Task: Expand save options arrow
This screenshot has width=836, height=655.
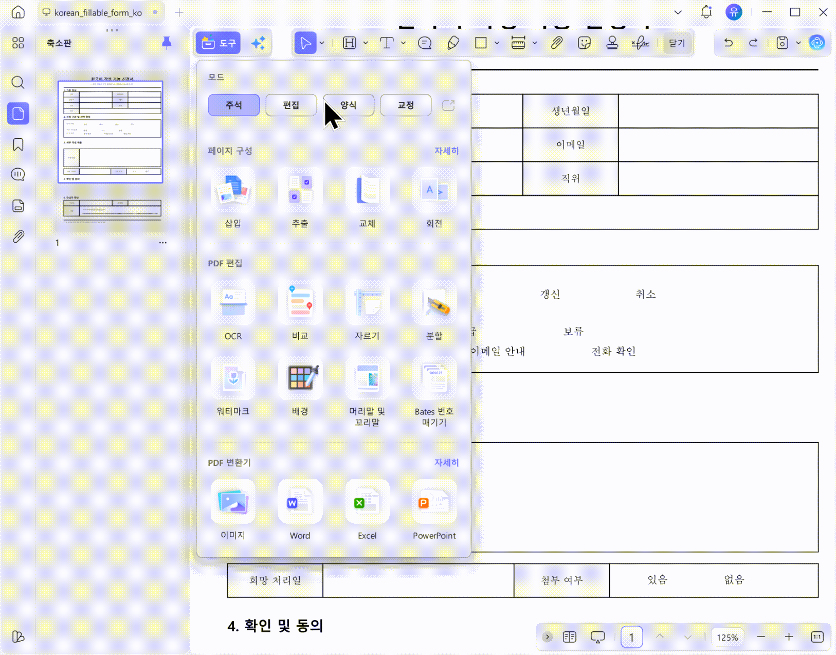Action: [798, 43]
